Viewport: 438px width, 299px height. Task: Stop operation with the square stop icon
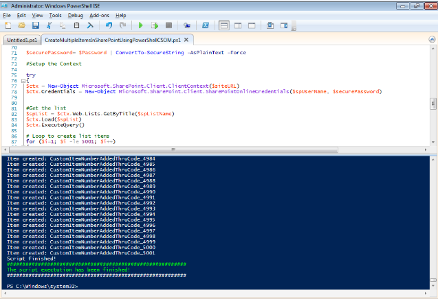click(168, 25)
